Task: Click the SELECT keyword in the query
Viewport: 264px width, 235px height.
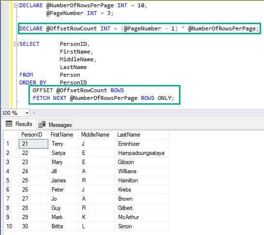Action: [29, 44]
